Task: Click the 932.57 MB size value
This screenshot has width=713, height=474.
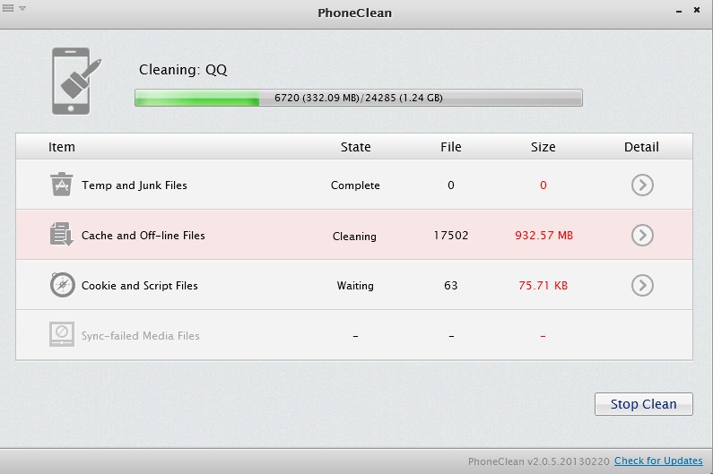Action: coord(543,236)
